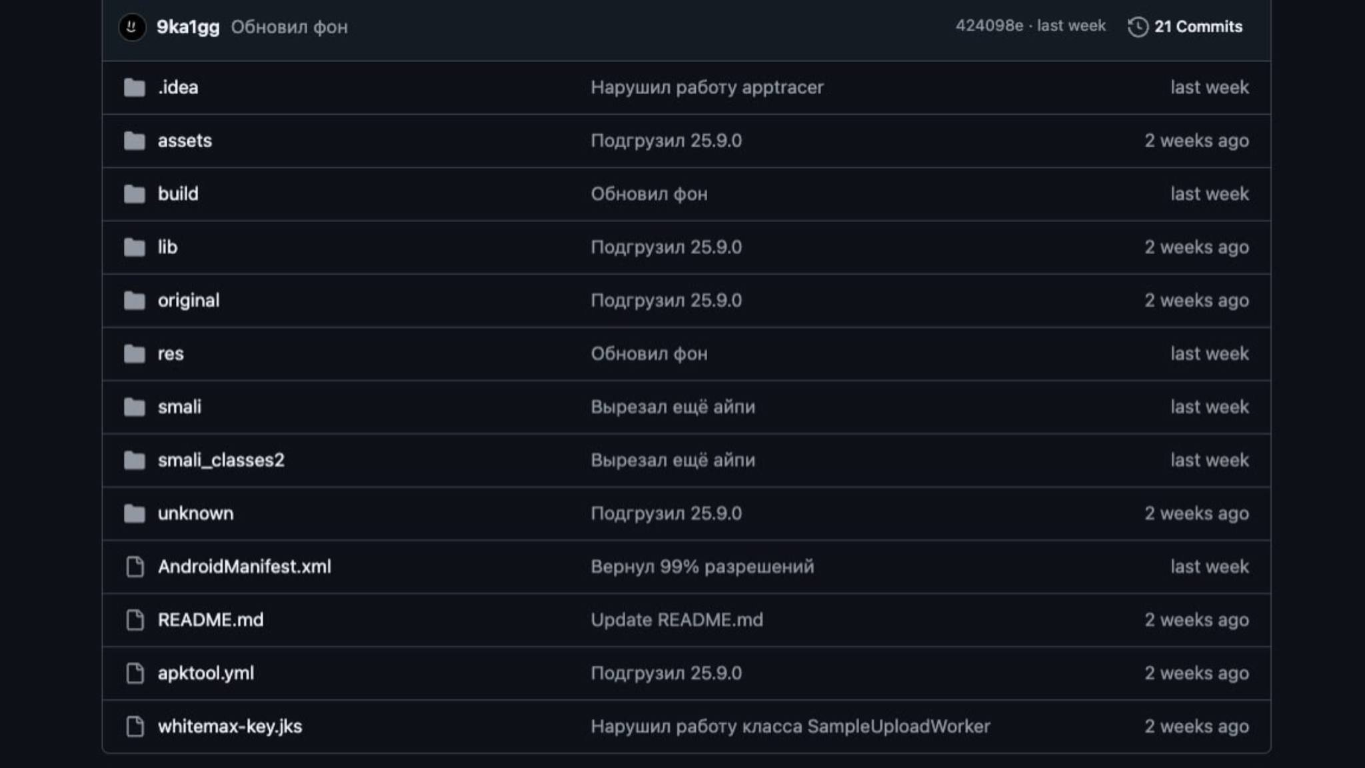Open smali row commit Вырезал ещё айпи
Screen dimensions: 1365x768
[x=673, y=407]
